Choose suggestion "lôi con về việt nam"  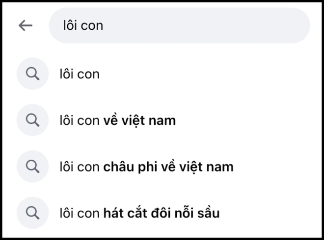[116, 120]
